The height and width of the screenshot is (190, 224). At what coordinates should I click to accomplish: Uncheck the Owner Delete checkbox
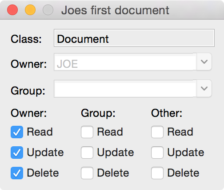(x=17, y=173)
